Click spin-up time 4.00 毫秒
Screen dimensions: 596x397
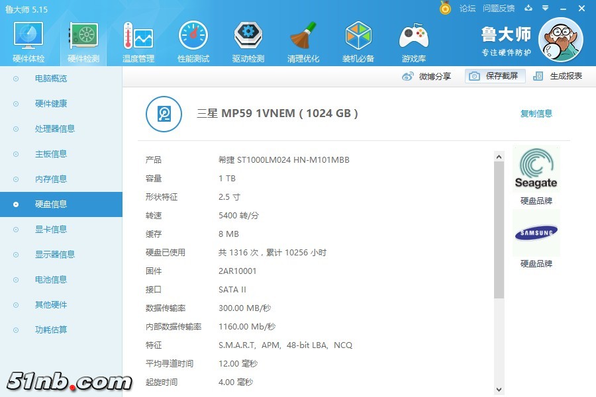(x=236, y=382)
